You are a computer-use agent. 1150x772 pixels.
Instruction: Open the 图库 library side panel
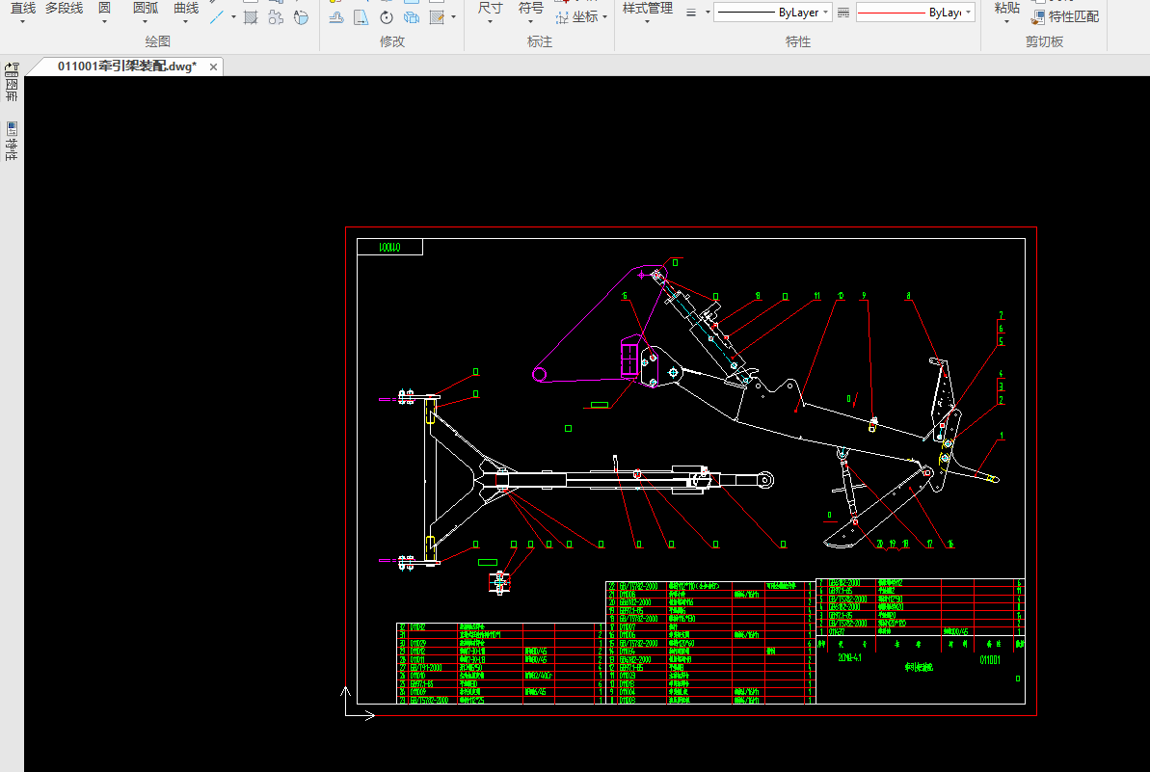[12, 83]
